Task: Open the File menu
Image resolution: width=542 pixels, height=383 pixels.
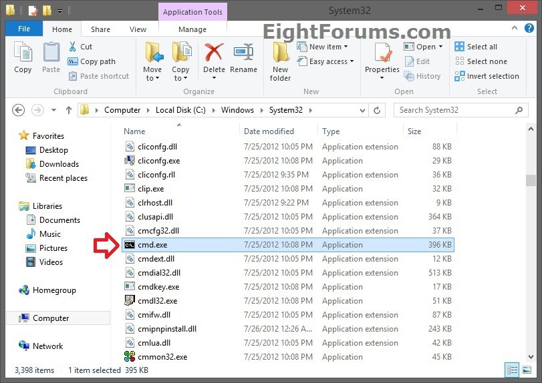Action: point(24,29)
